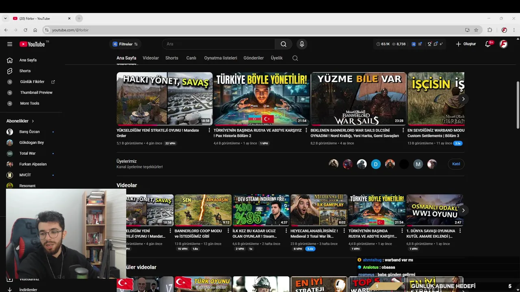Viewport: 520px width, 292px height.
Task: Click the blue keyword extension icon
Action: tap(414, 44)
